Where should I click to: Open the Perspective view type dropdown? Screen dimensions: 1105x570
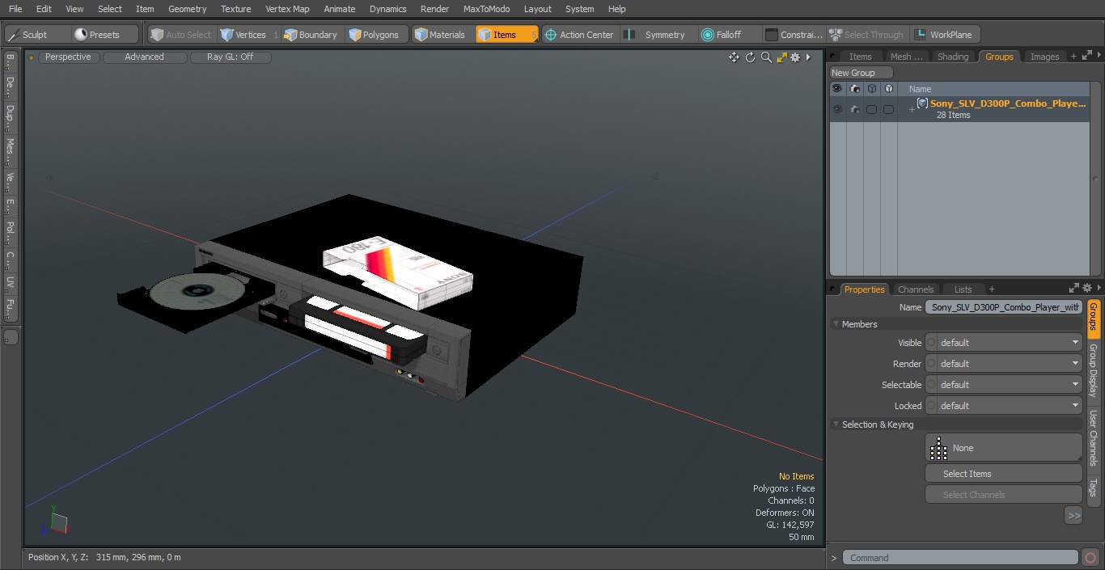pos(68,57)
